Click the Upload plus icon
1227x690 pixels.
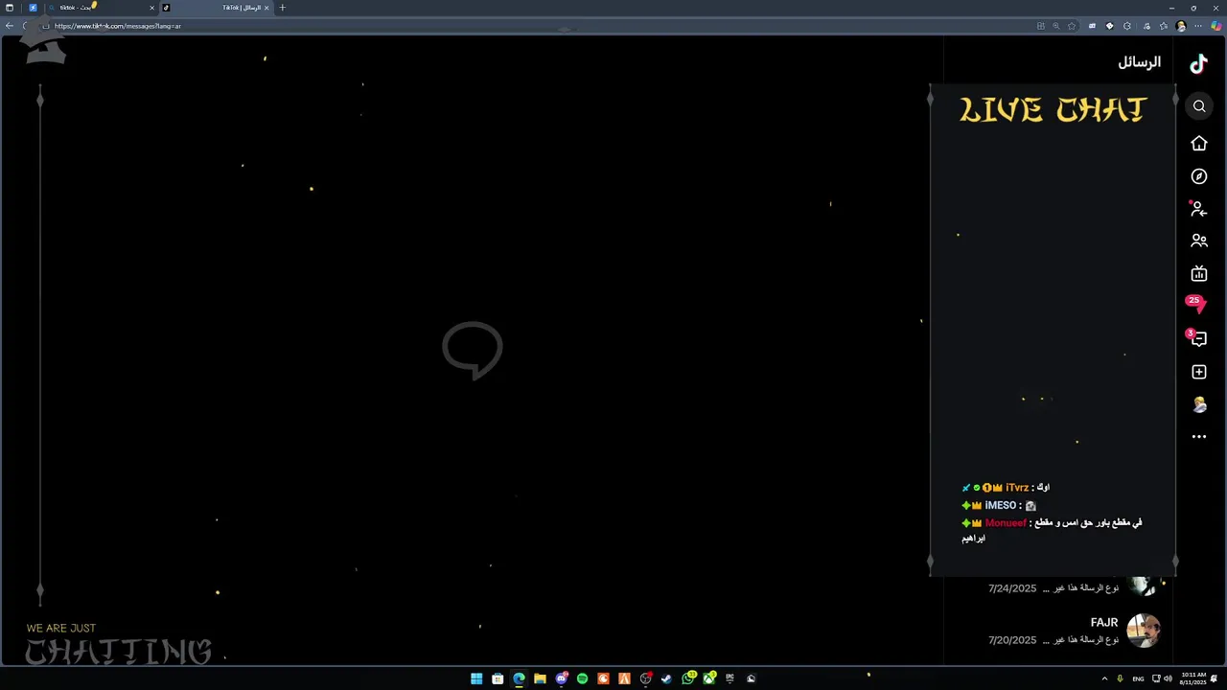point(1199,372)
